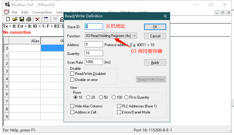Click row header 6 in the table
Screen dimensions: 234x135
[x=7, y=94]
